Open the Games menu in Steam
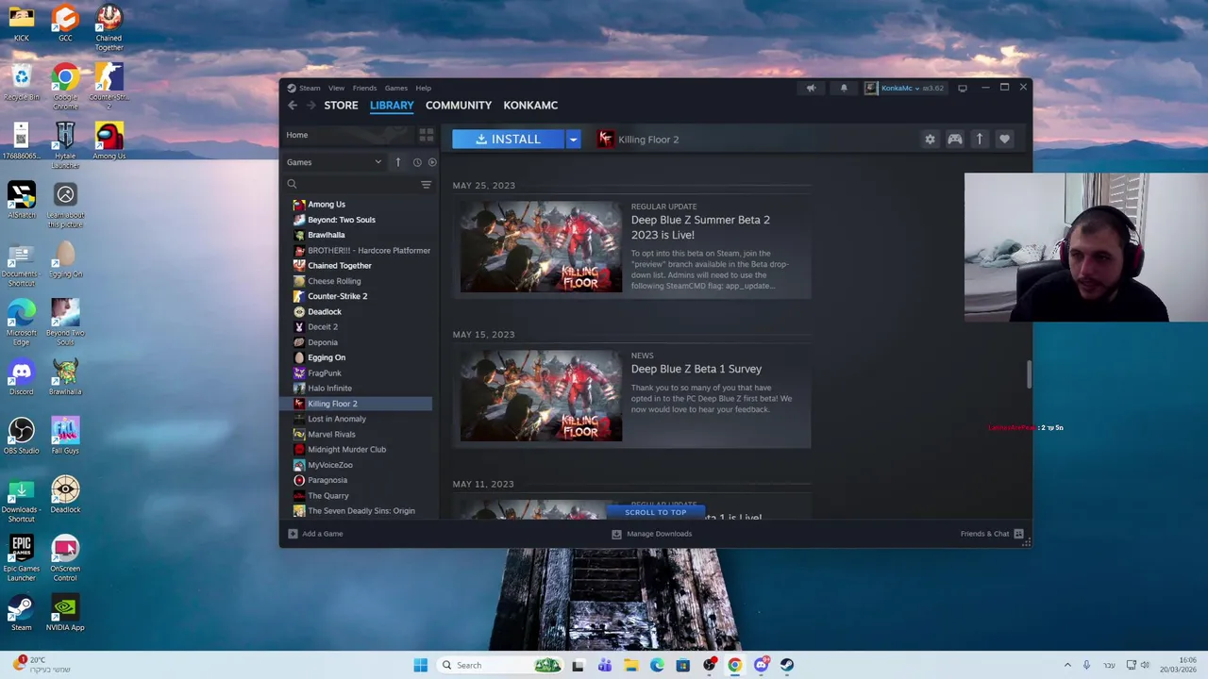The height and width of the screenshot is (679, 1208). [x=396, y=88]
